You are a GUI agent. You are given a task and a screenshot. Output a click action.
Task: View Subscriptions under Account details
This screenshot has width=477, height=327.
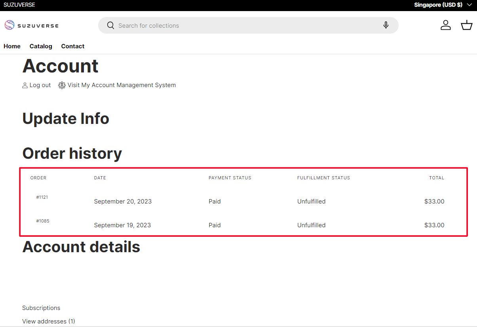(x=41, y=308)
